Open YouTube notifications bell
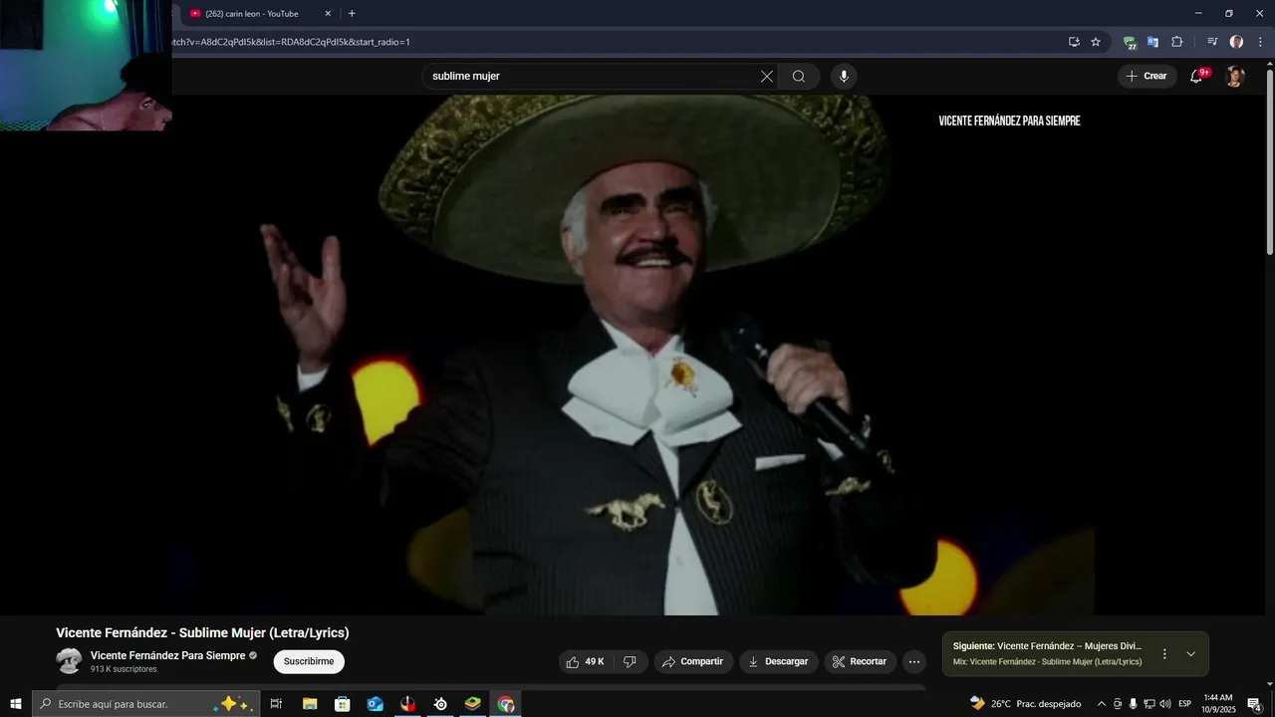Image resolution: width=1275 pixels, height=717 pixels. pos(1197,77)
